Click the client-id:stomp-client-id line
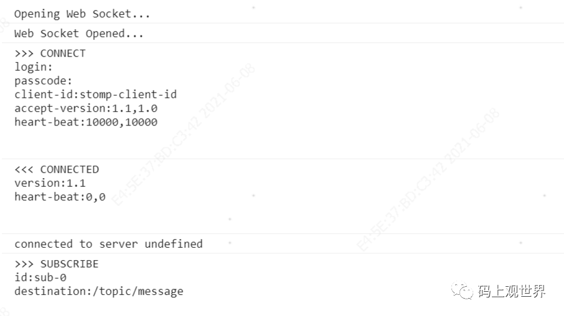The image size is (564, 316). click(x=96, y=94)
